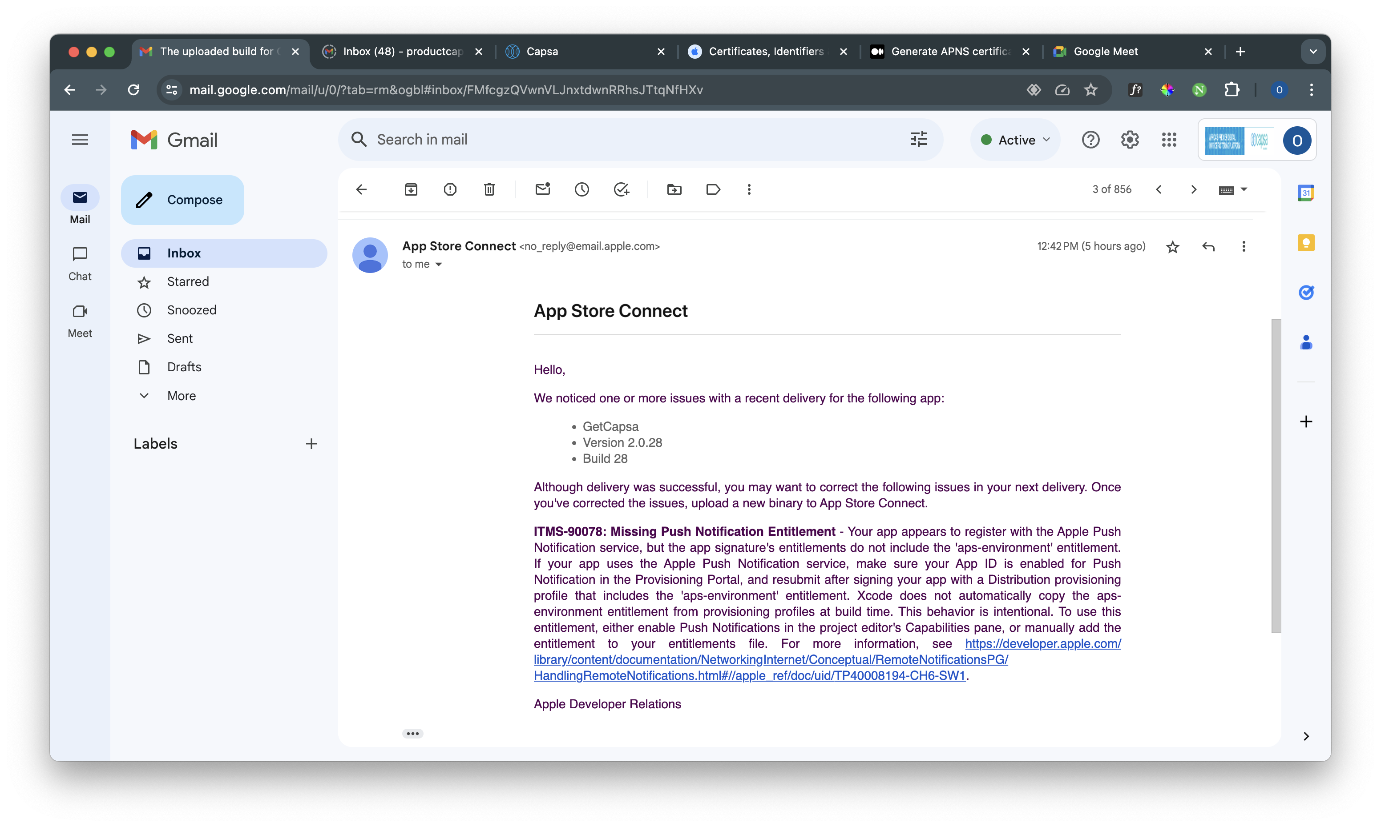Open the Active status dropdown

1015,140
